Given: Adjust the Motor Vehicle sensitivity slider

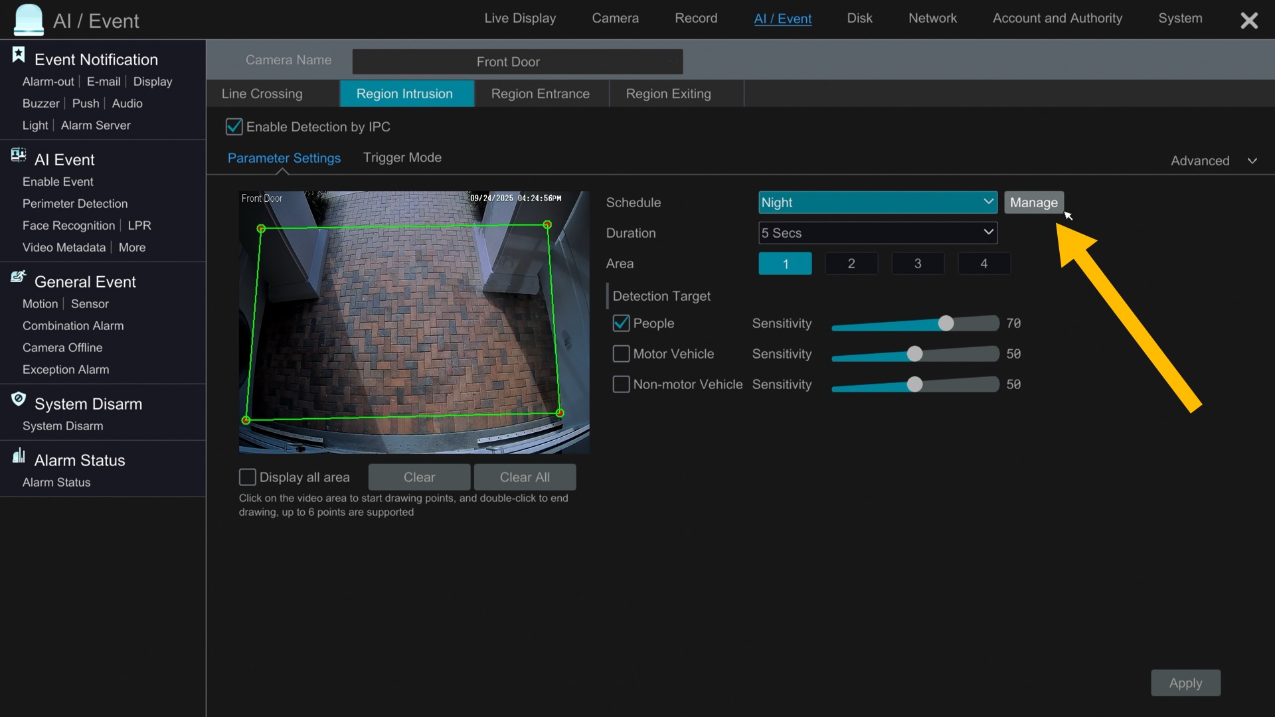Looking at the screenshot, I should pyautogui.click(x=914, y=354).
